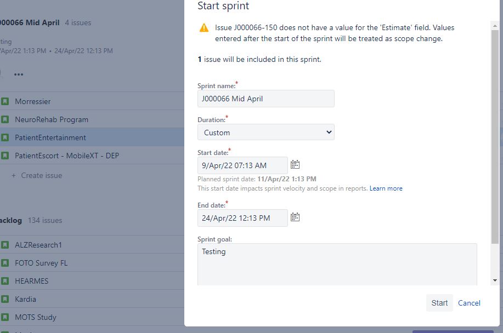Image resolution: width=503 pixels, height=333 pixels.
Task: Expand the Duration Custom dropdown
Action: (266, 132)
